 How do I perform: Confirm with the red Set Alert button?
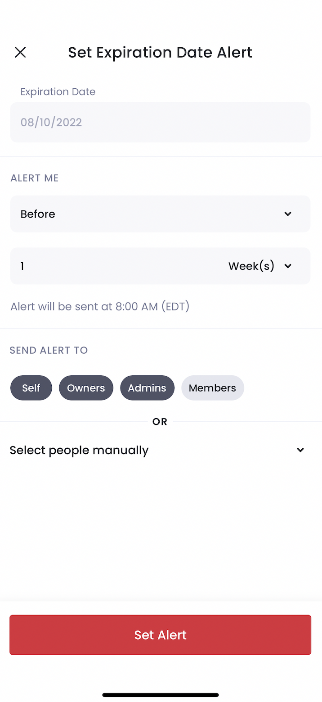click(160, 635)
